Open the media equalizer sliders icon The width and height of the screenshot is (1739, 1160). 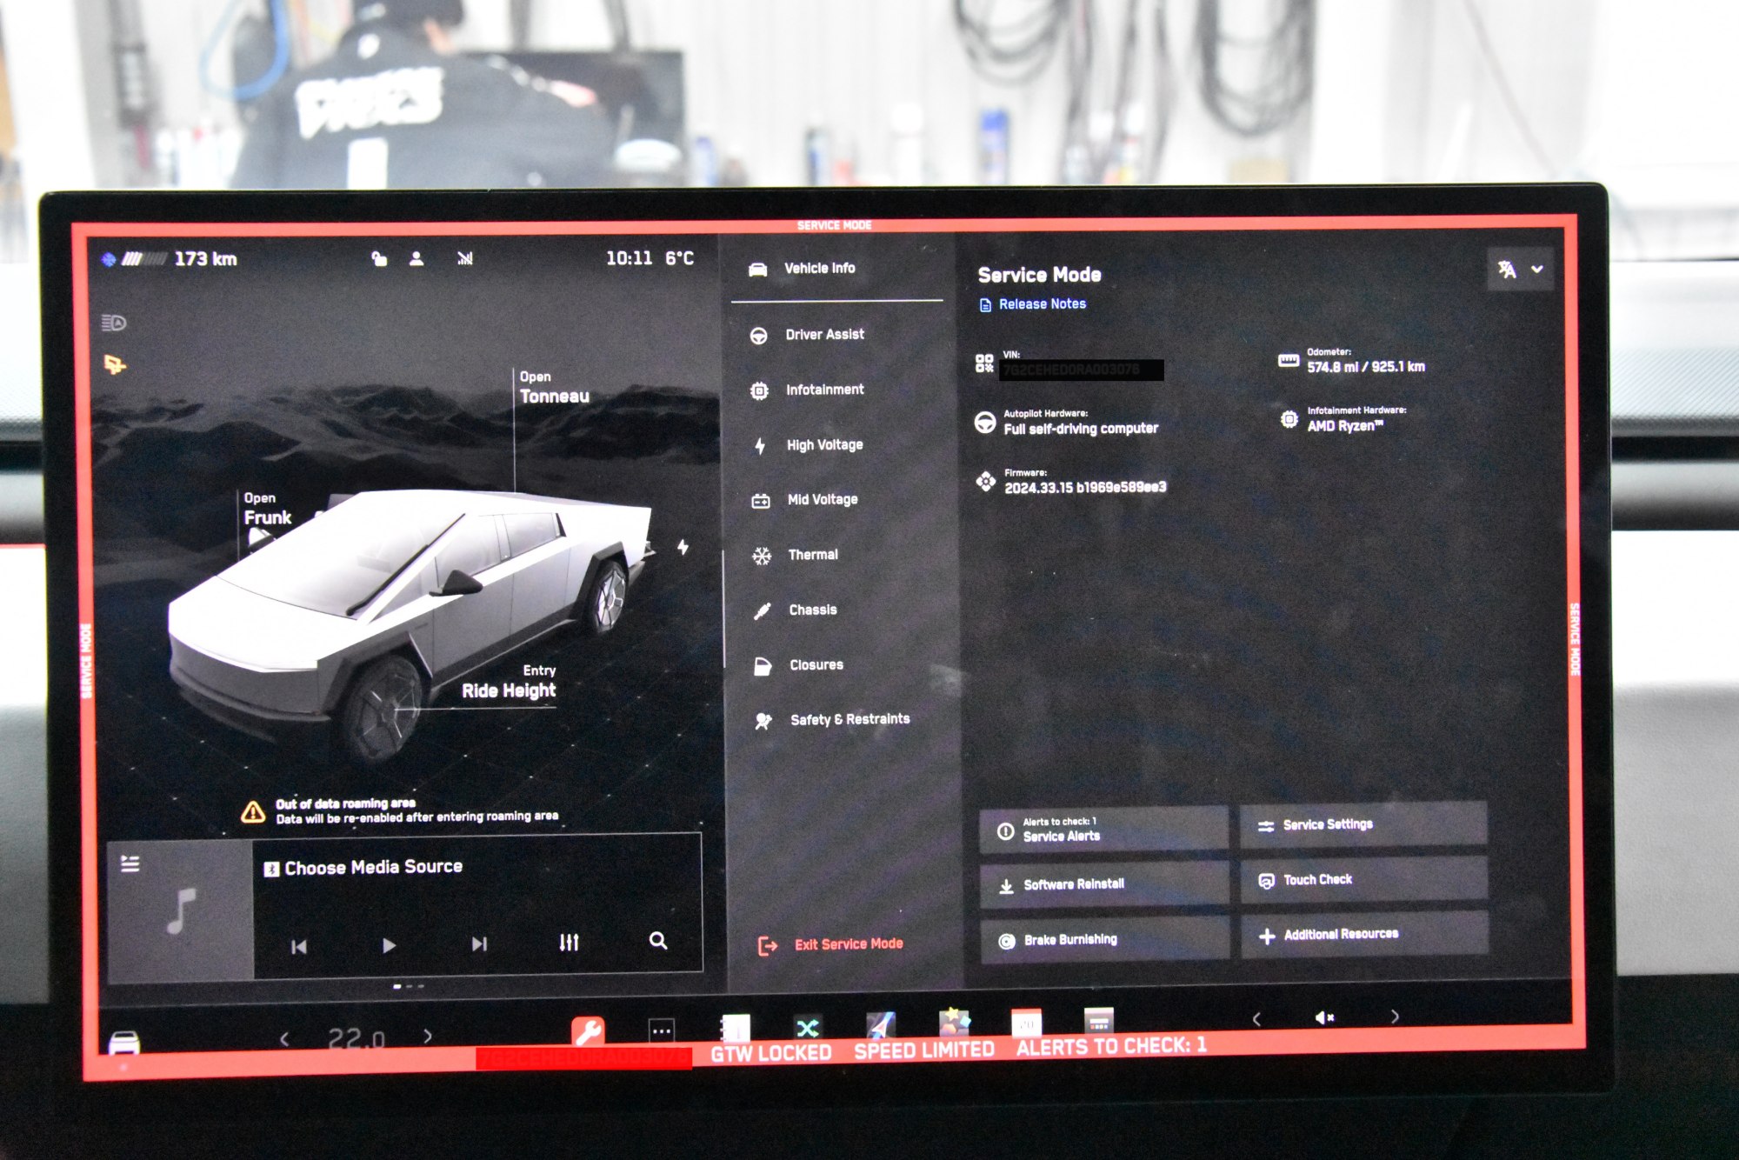569,943
